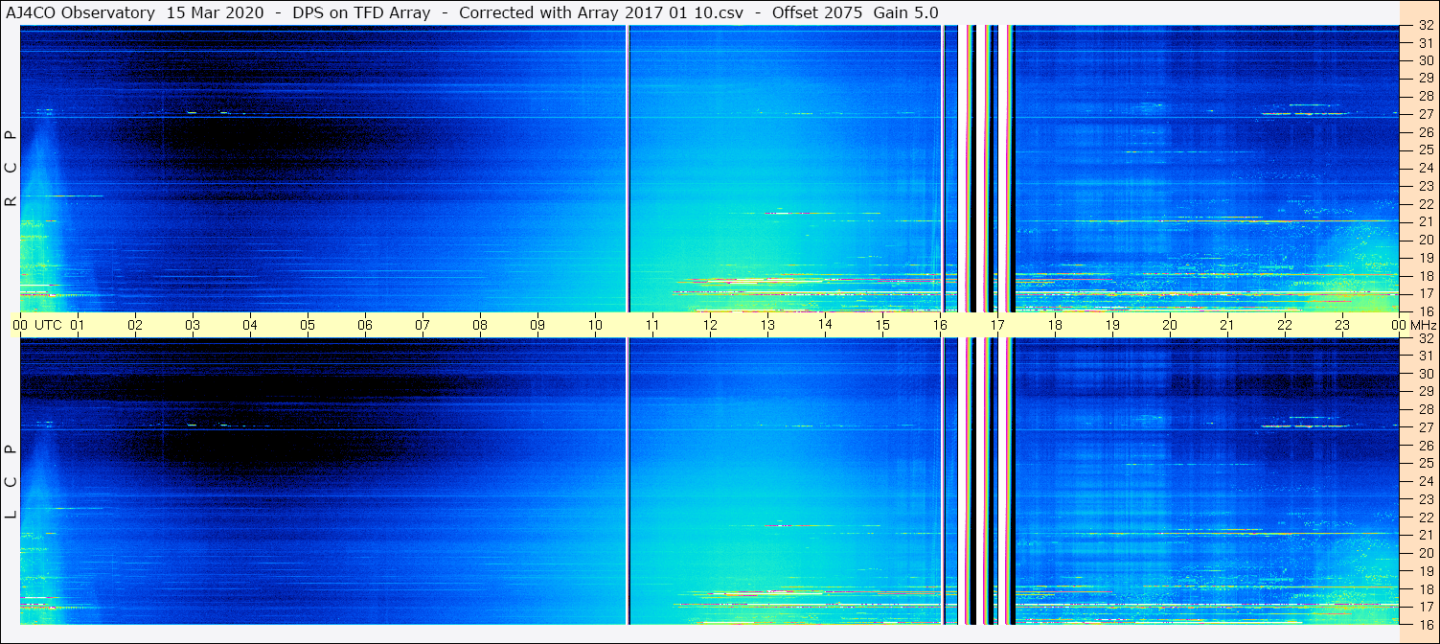Image resolution: width=1440 pixels, height=644 pixels.
Task: Click the 22 MHz tick in LCP panel
Action: pos(1425,517)
